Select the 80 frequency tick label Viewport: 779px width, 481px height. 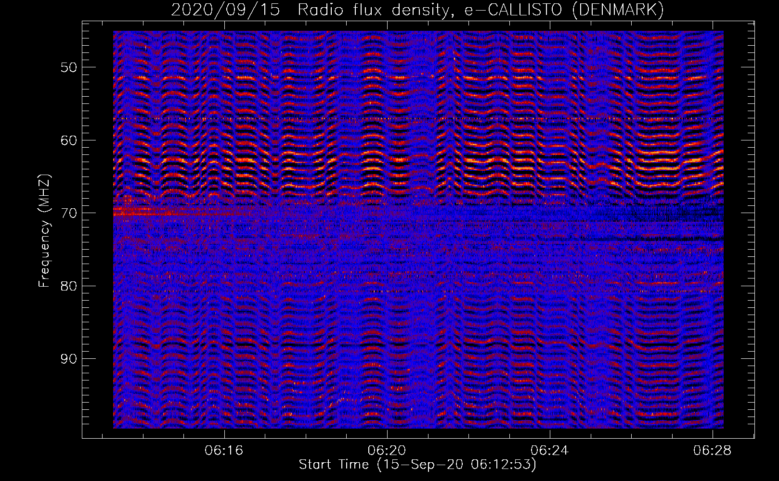point(69,286)
